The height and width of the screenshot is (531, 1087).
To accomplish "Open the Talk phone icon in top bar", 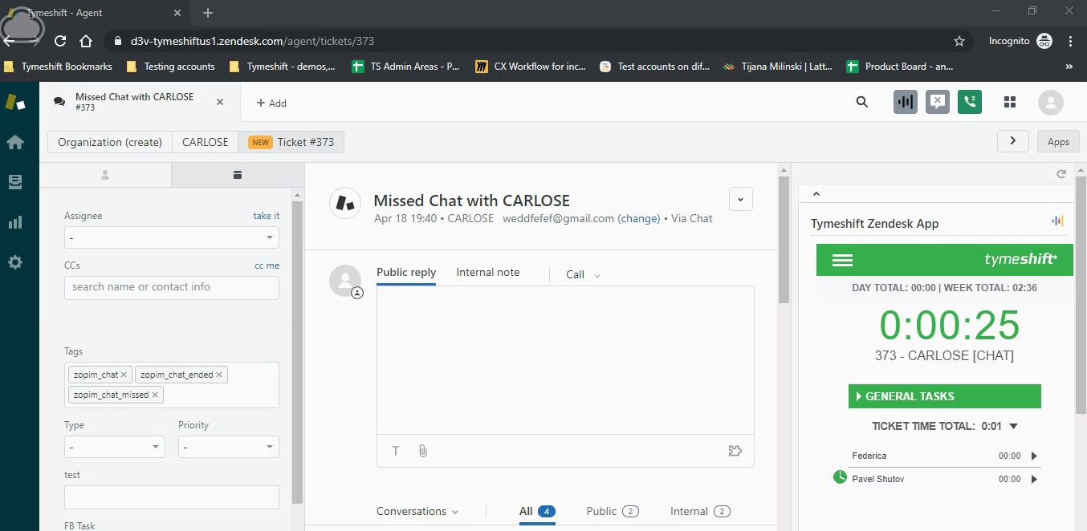I will [x=970, y=102].
